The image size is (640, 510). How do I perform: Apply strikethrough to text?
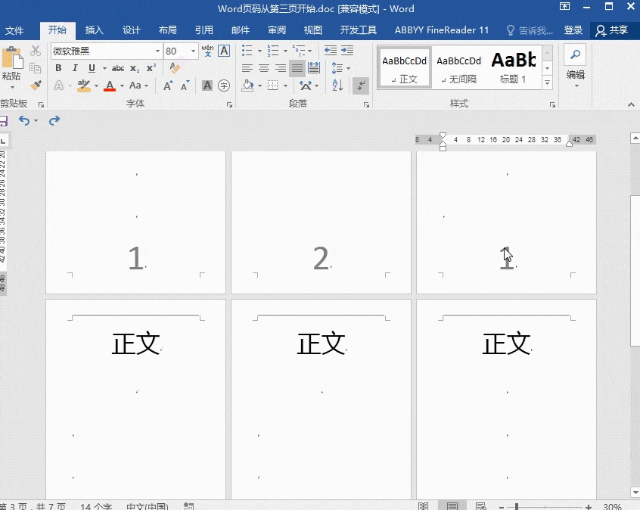(118, 68)
